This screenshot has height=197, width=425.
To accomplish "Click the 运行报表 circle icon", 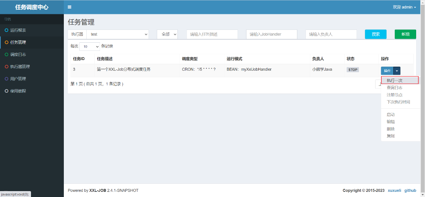I will tap(7, 30).
